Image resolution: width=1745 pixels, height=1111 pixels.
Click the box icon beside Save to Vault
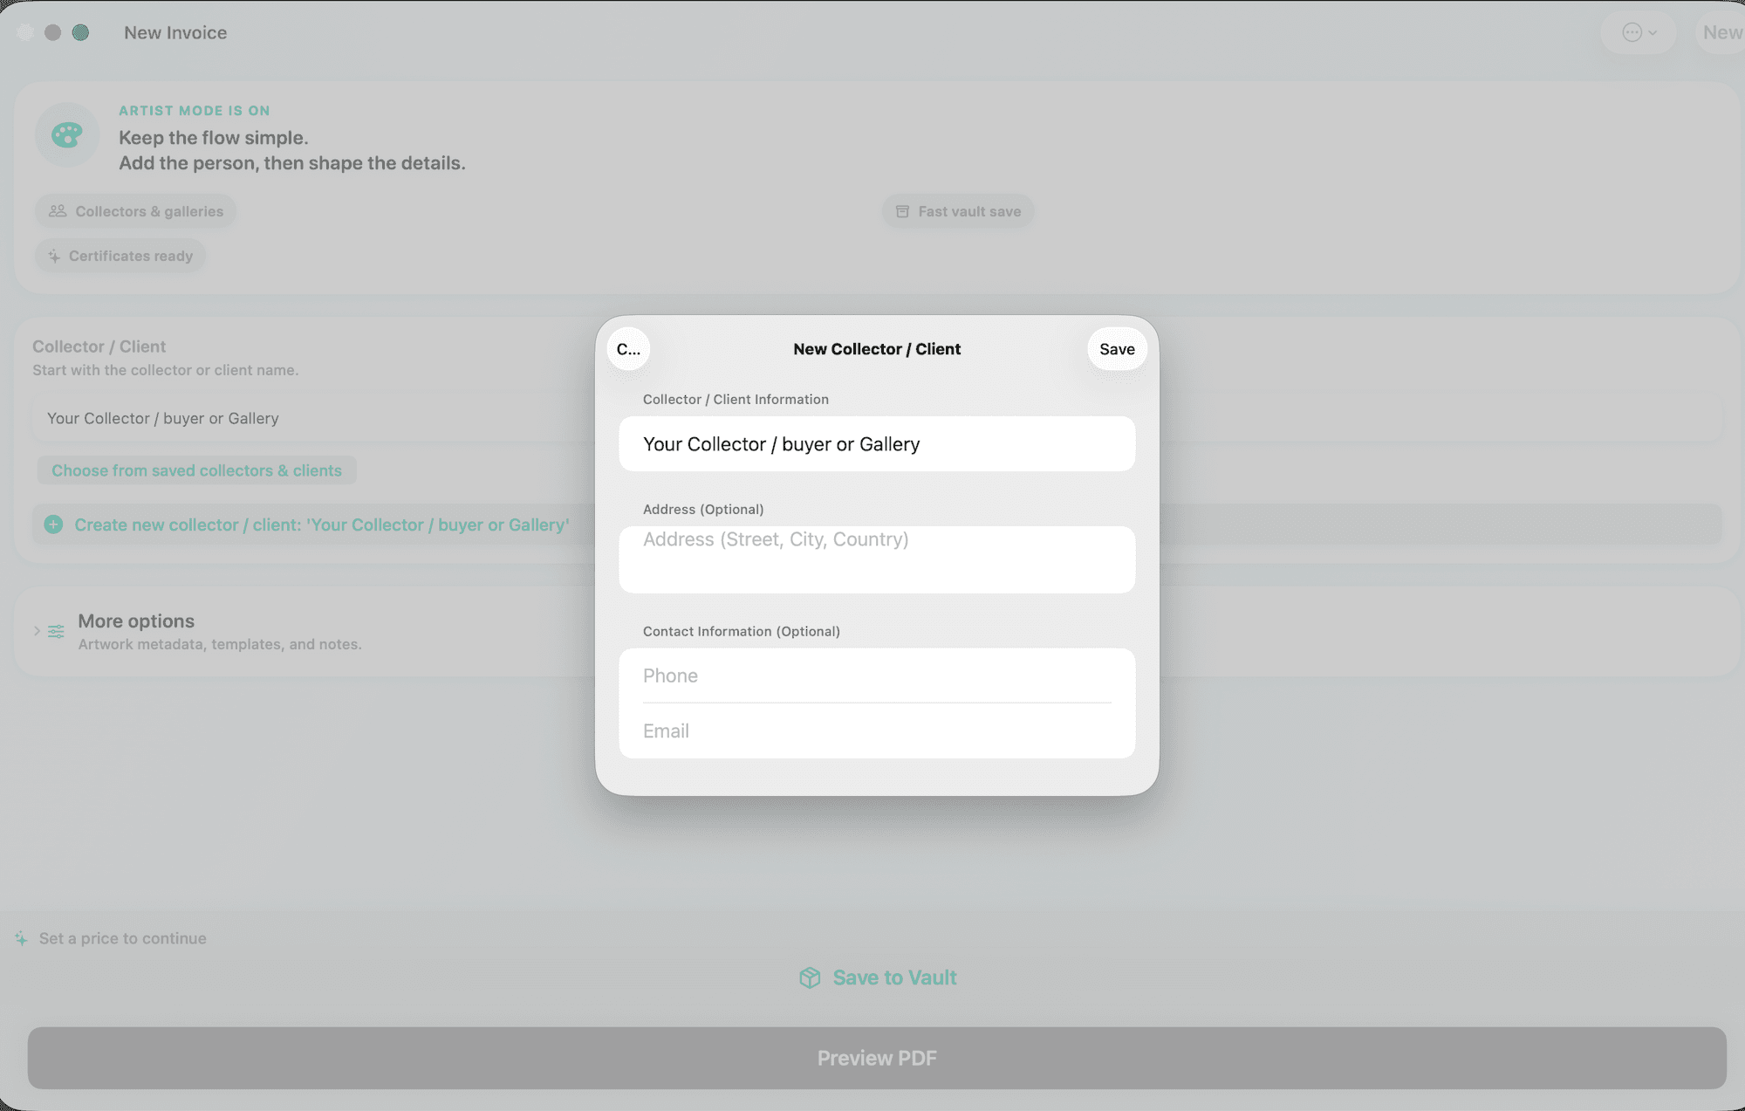click(x=810, y=977)
